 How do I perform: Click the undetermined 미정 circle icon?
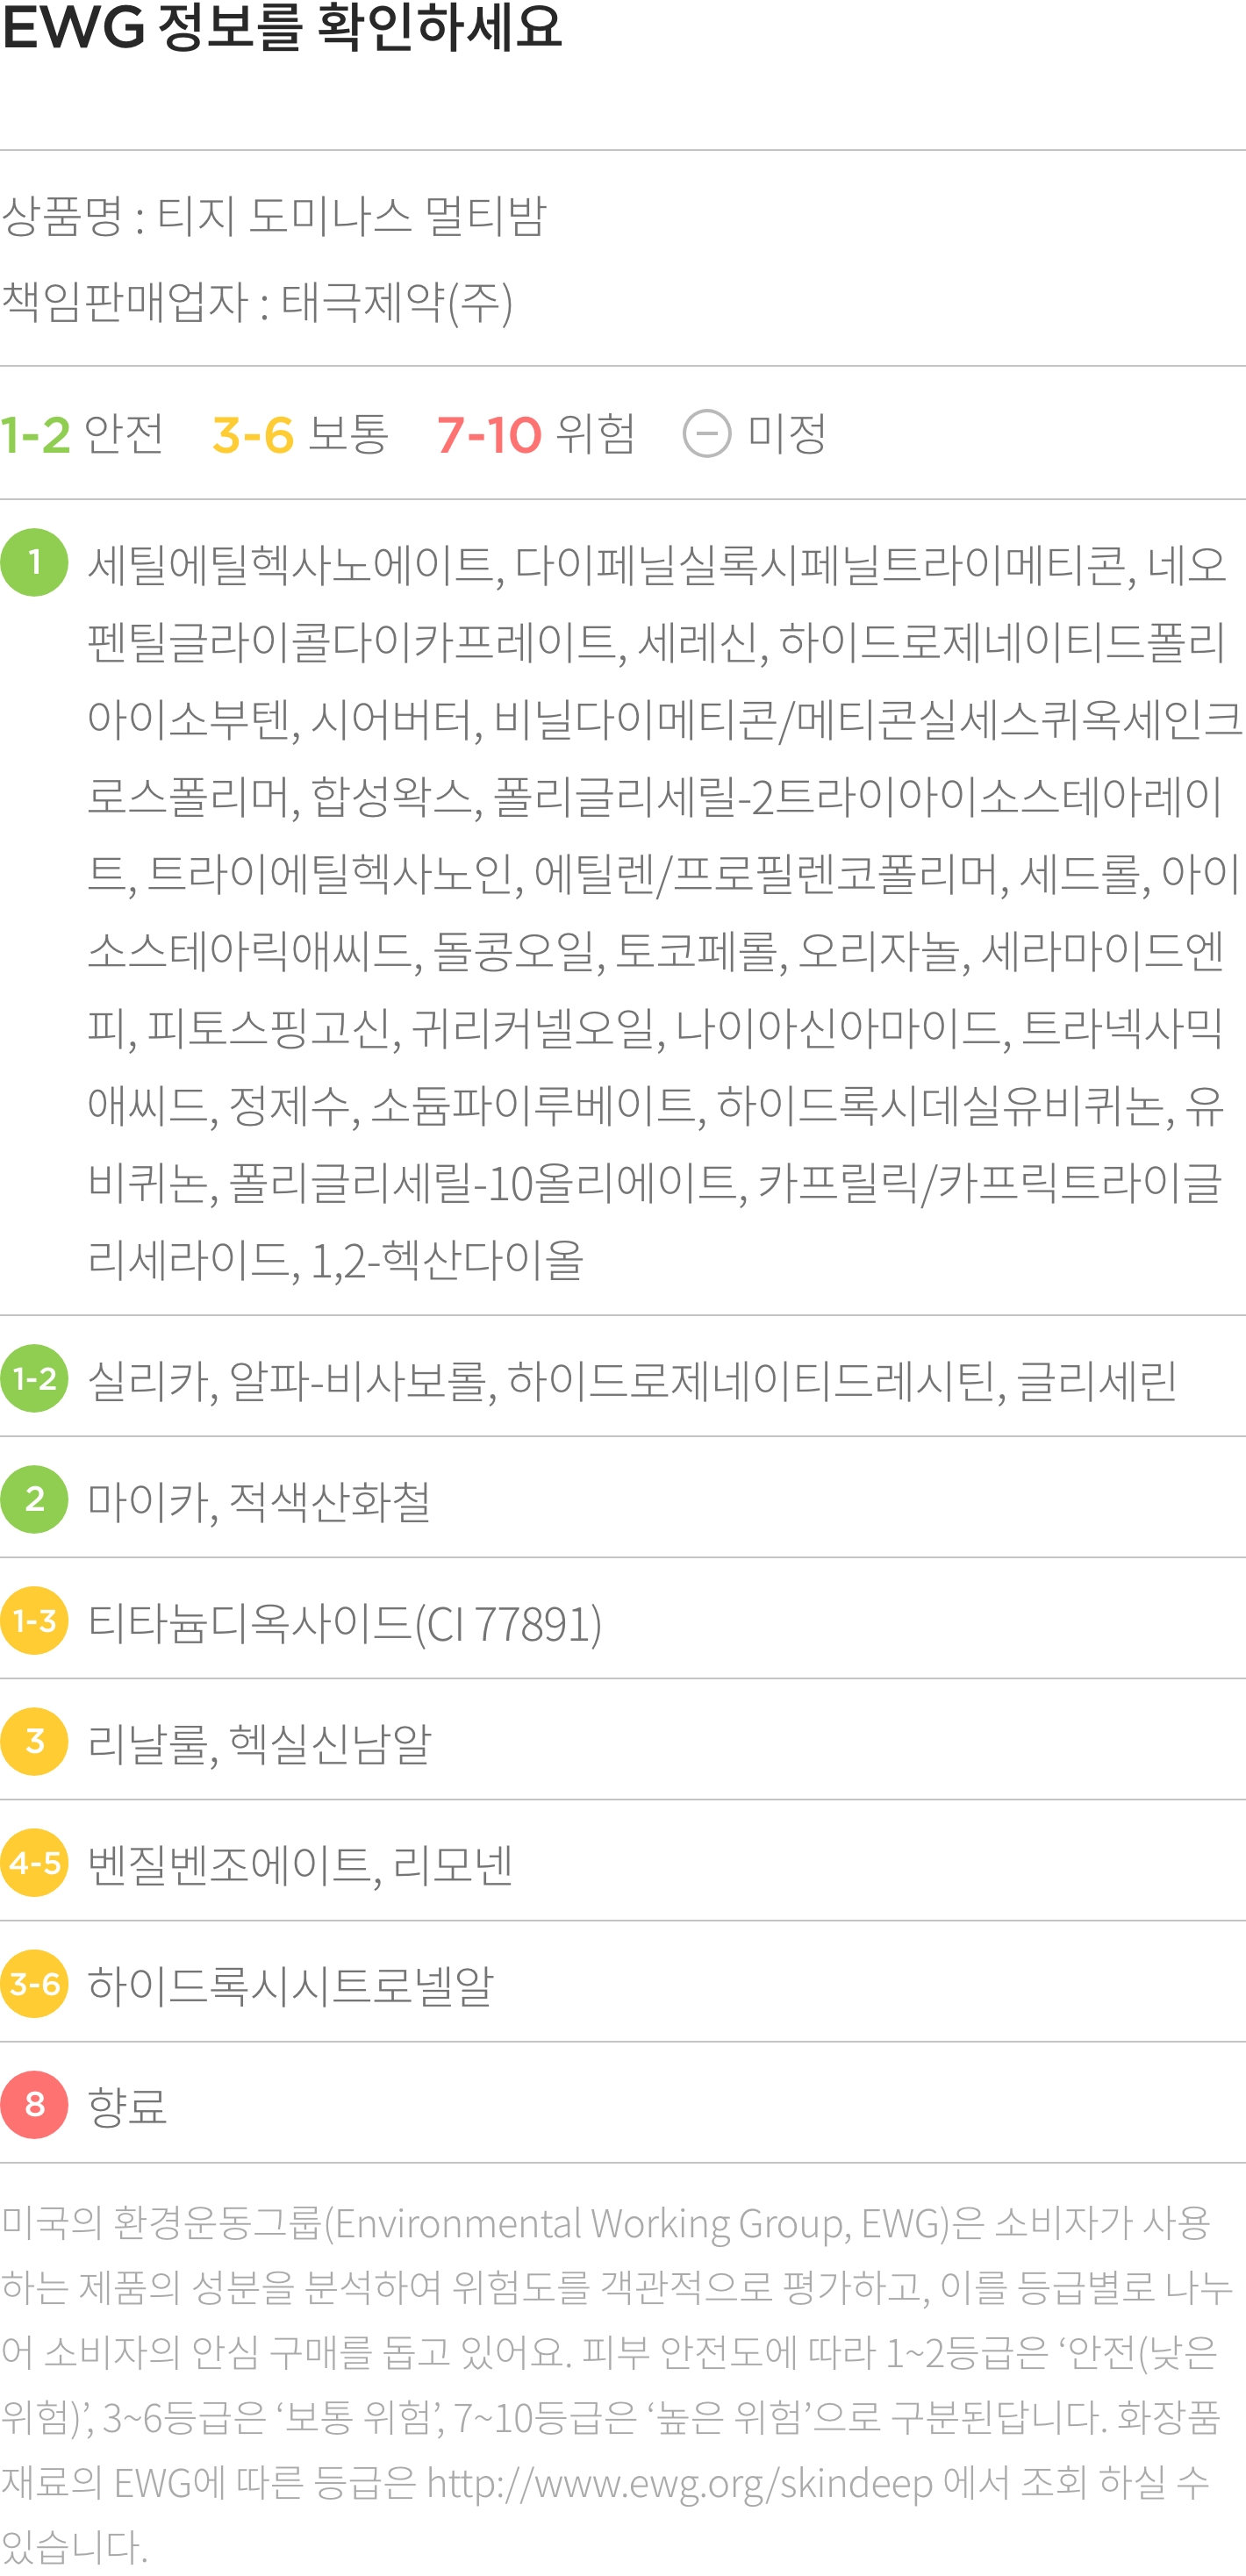click(x=707, y=434)
